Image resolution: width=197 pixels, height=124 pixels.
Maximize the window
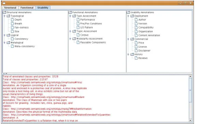[185, 3]
